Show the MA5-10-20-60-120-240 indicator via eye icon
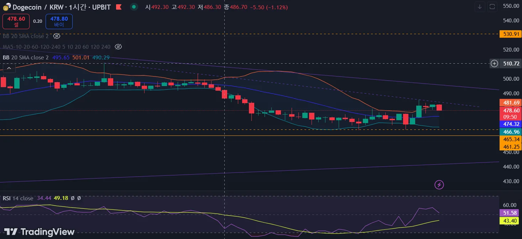The width and height of the screenshot is (522, 239). [119, 47]
